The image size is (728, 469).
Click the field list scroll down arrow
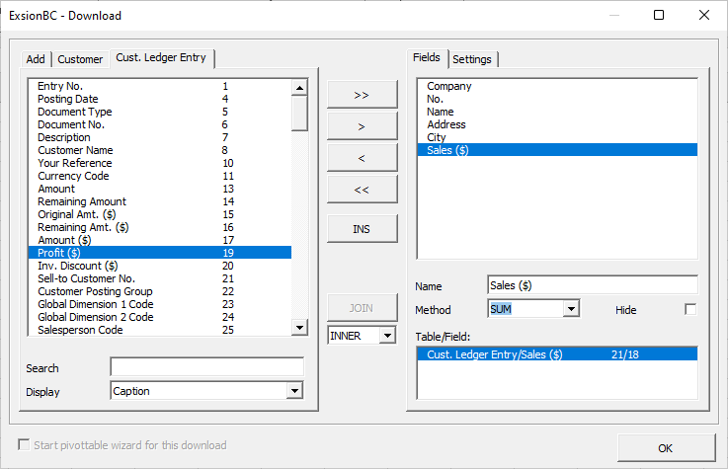[299, 328]
